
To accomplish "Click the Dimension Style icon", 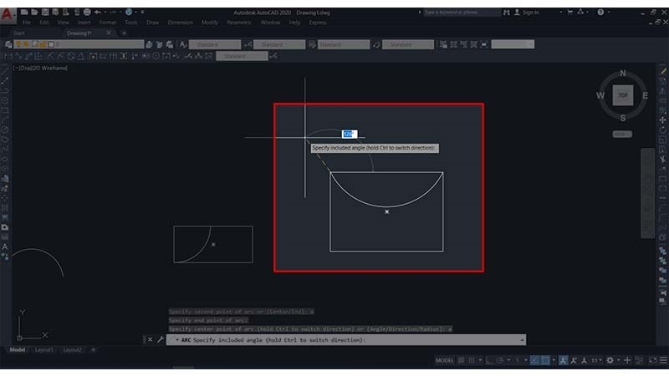I will [x=248, y=44].
